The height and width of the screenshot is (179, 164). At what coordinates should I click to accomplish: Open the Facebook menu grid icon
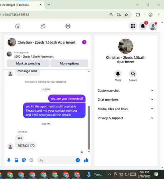[133, 26]
